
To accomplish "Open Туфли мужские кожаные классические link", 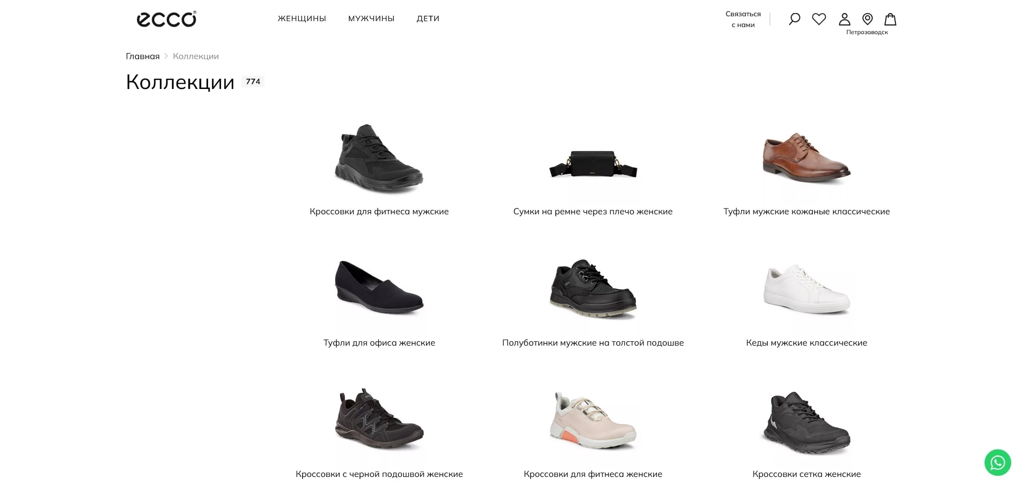I will tap(806, 212).
